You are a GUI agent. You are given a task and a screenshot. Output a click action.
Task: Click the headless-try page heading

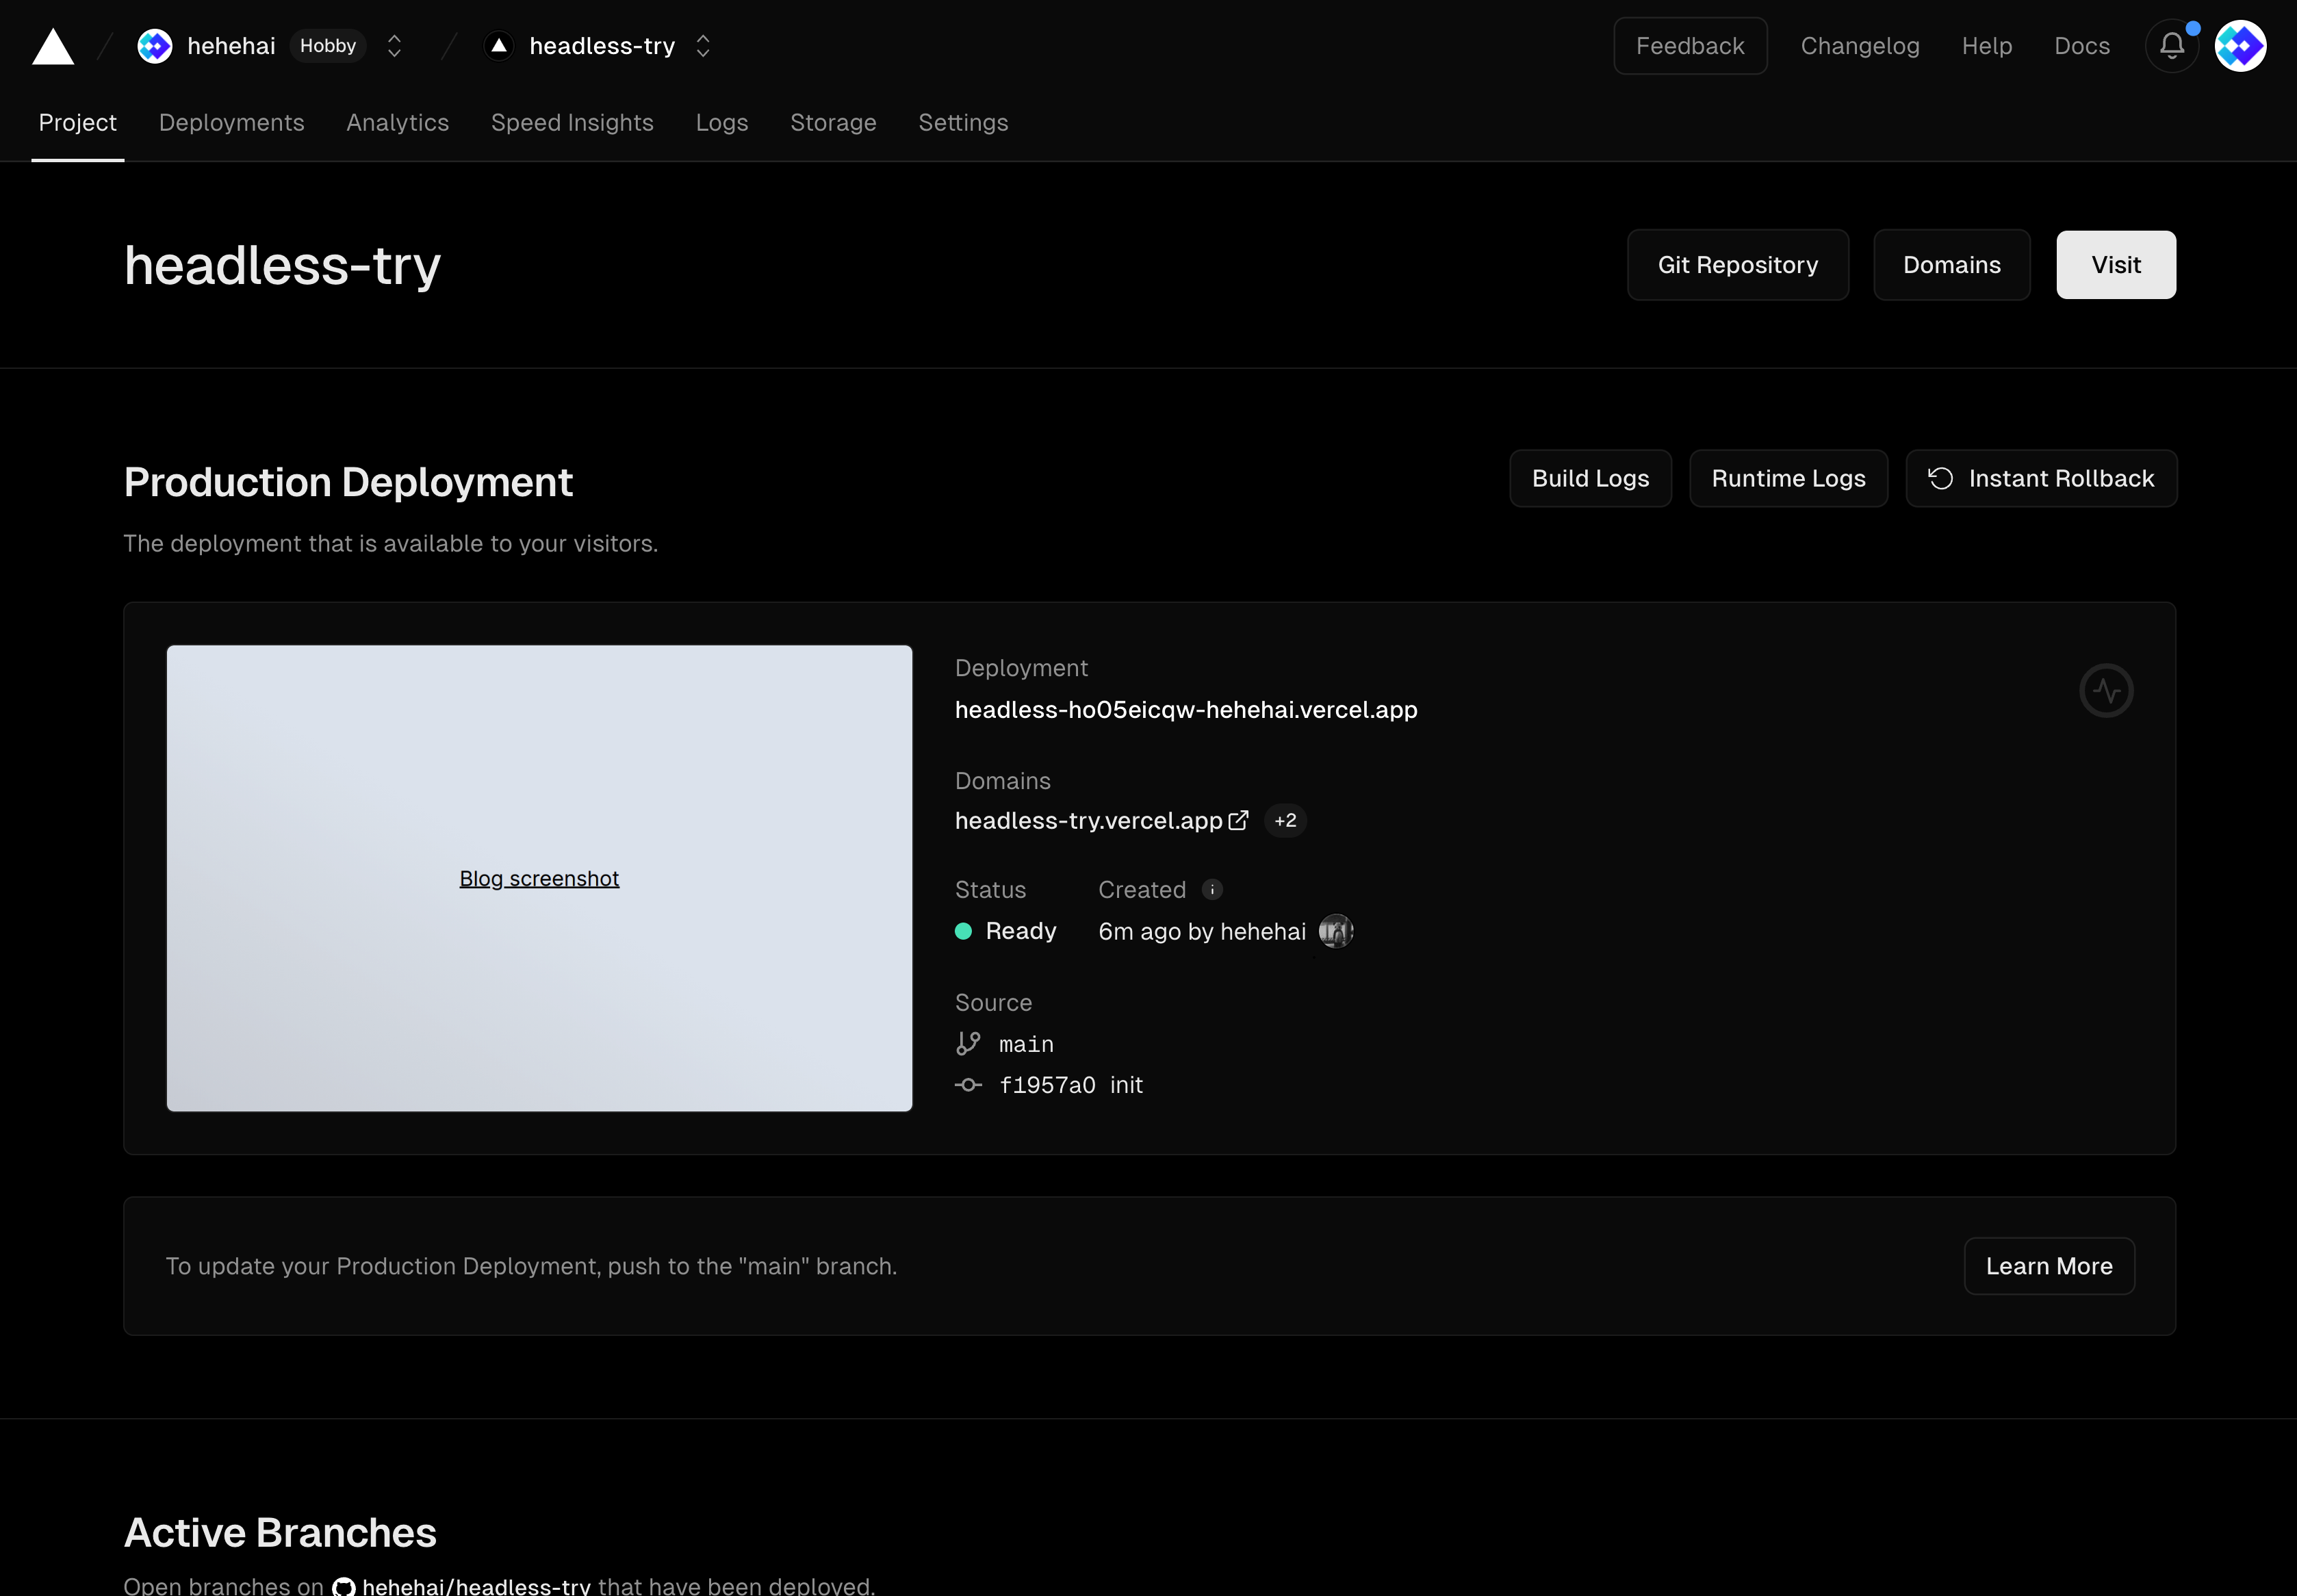tap(283, 266)
